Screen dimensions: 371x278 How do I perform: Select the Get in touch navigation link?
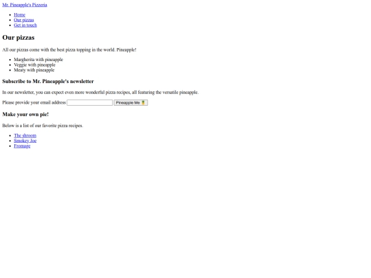pyautogui.click(x=25, y=25)
